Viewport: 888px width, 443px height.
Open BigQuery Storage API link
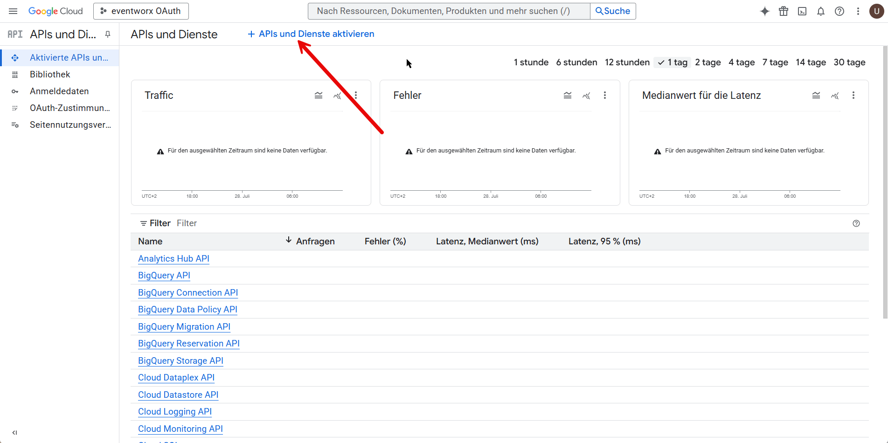(180, 361)
